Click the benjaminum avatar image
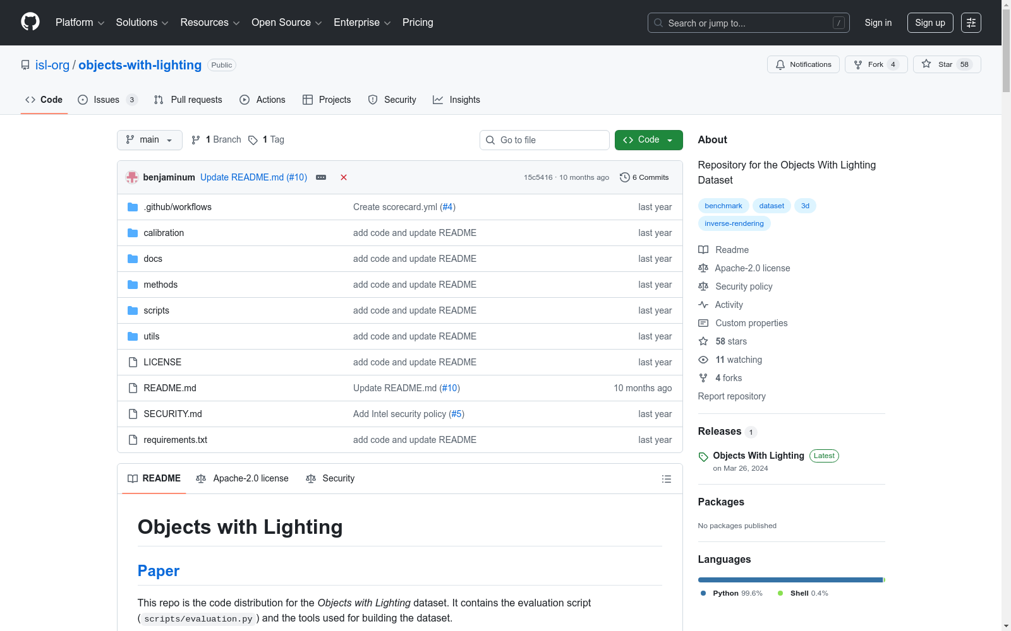The width and height of the screenshot is (1011, 631). (x=132, y=177)
